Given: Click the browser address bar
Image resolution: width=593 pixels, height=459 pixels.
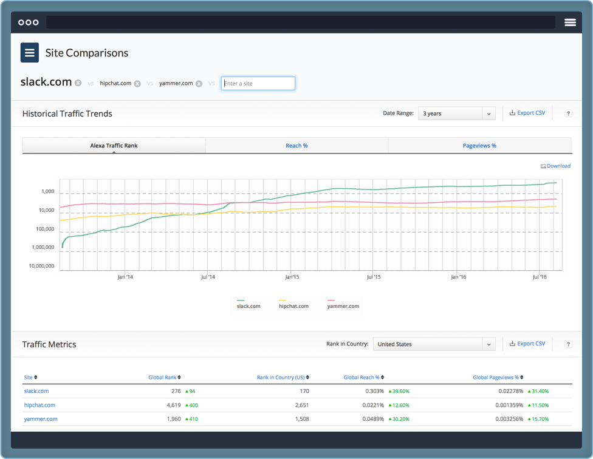Looking at the screenshot, I should point(301,22).
